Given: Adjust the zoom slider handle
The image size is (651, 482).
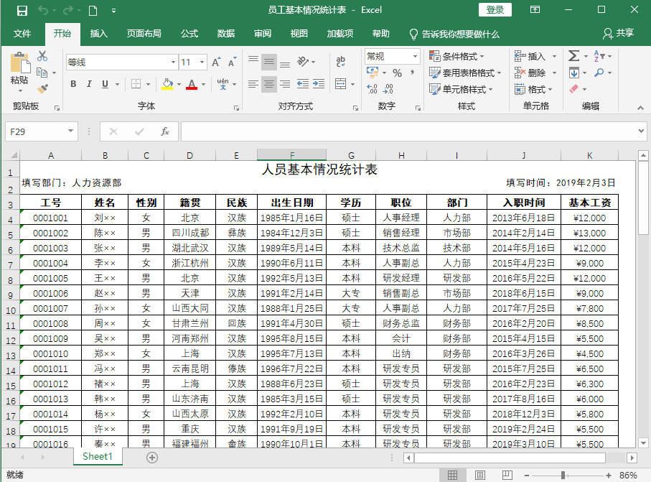Looking at the screenshot, I should (x=563, y=475).
